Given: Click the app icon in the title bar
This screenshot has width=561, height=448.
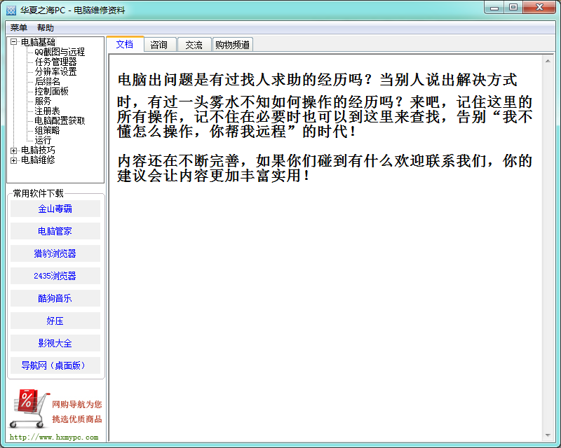Looking at the screenshot, I should tap(11, 10).
